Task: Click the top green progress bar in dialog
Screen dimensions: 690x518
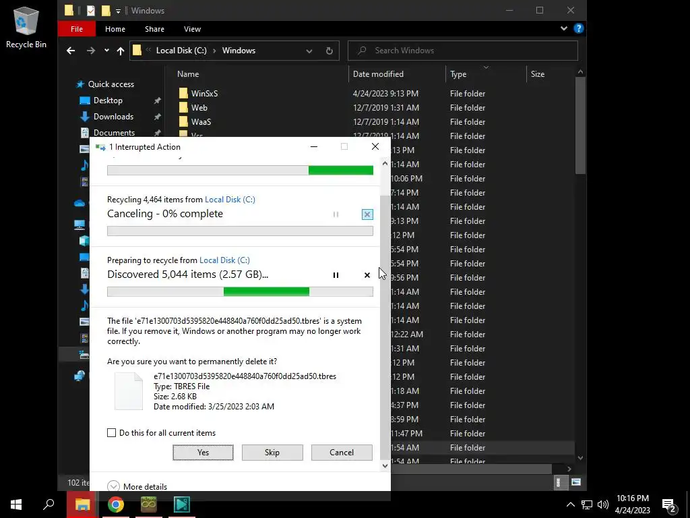Action: pyautogui.click(x=241, y=170)
